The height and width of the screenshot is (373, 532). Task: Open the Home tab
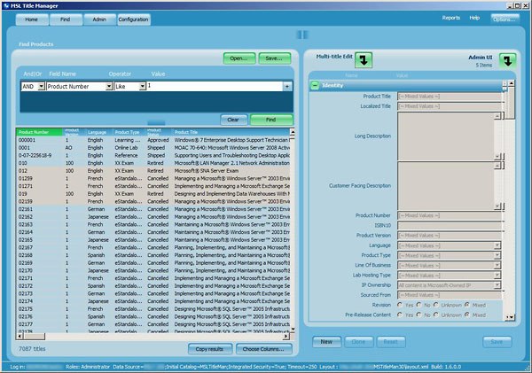coord(32,19)
